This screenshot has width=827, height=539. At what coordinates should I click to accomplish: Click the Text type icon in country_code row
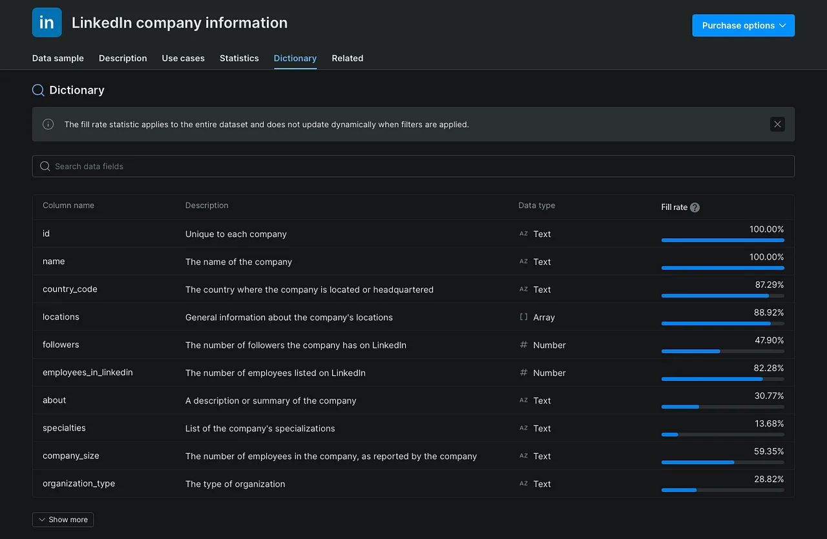pos(524,289)
